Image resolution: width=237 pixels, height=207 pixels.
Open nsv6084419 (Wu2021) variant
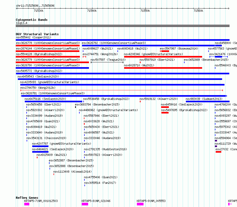41,127
